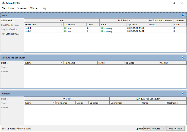Viewport: 187px width, 132px height.
Task: Open the Workers menu
Action: [34, 8]
